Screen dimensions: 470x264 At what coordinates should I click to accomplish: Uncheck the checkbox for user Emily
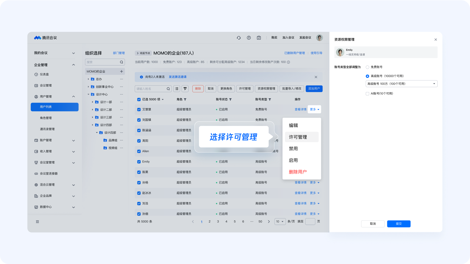pyautogui.click(x=139, y=162)
